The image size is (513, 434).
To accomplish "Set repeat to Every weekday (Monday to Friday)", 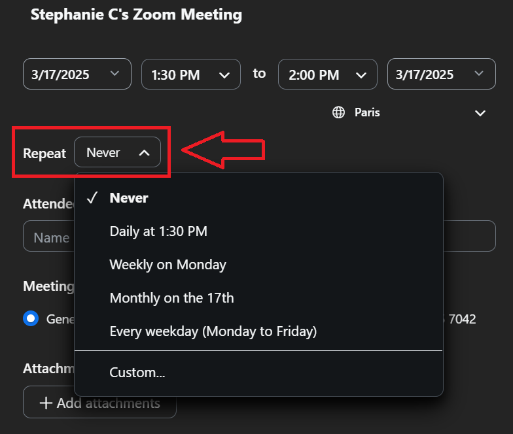I will coord(213,331).
